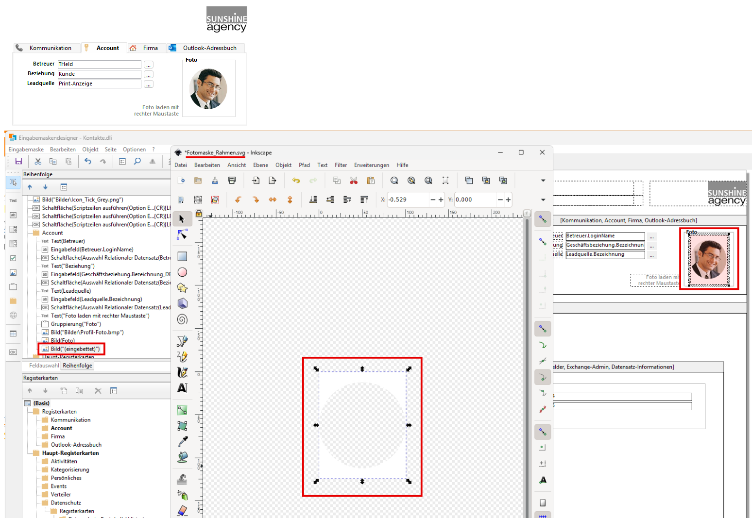Switch to the Feldauswahl tab

coord(44,366)
